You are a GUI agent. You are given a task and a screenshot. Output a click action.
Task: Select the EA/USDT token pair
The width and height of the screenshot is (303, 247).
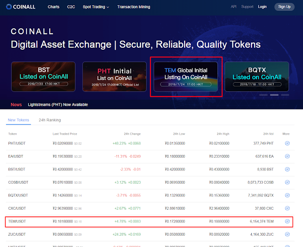pyautogui.click(x=16, y=156)
